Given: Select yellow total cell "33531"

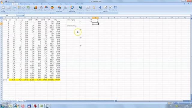Looking at the screenshot, I should pyautogui.click(x=25, y=80).
